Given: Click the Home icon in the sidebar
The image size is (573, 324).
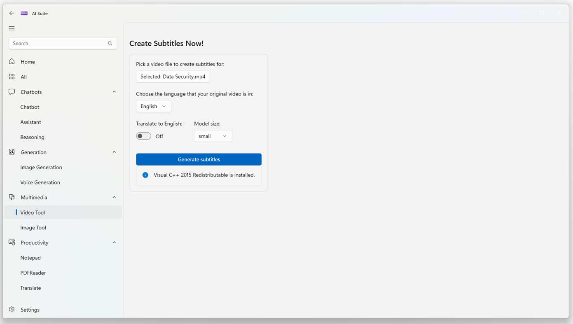Looking at the screenshot, I should 12,61.
